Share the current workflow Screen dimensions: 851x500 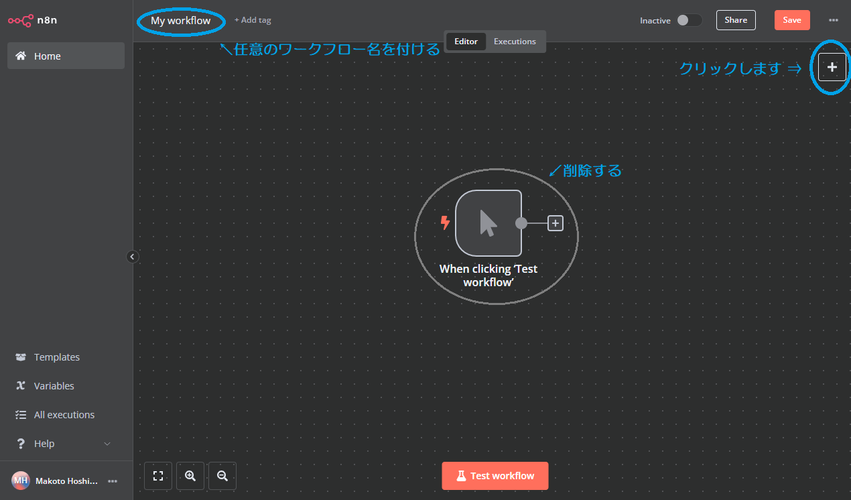(x=736, y=19)
